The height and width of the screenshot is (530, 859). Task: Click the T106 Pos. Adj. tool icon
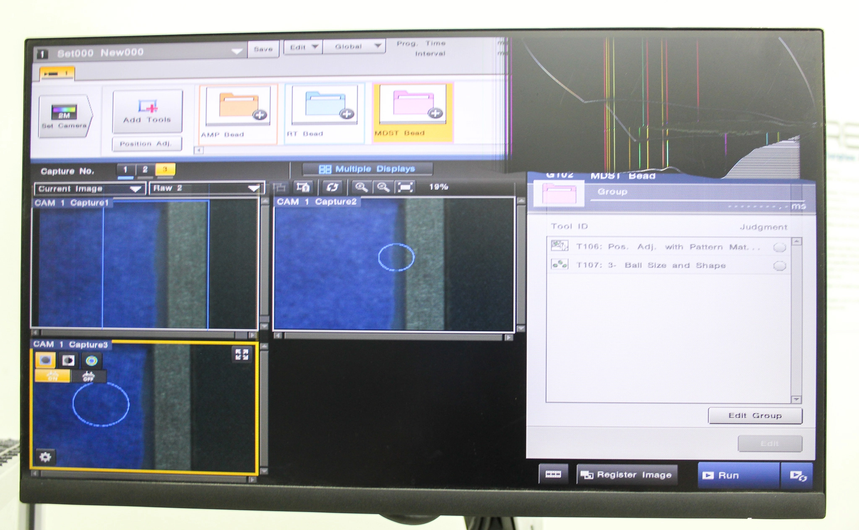click(x=560, y=246)
